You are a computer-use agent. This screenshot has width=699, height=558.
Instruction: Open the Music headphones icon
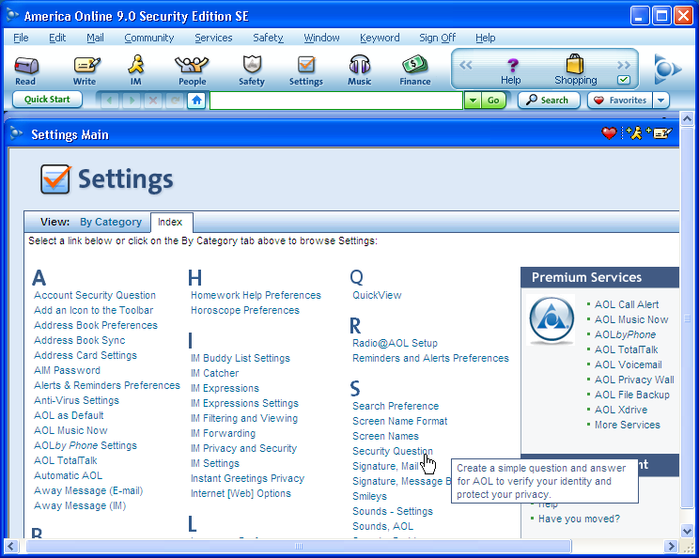[360, 70]
